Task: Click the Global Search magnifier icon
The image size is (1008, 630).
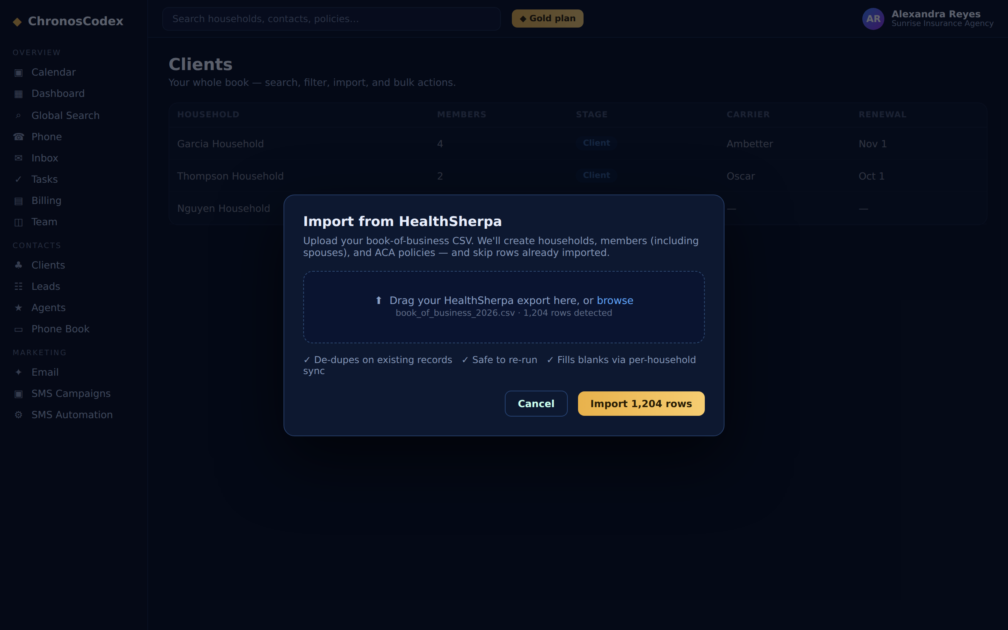Action: 19,115
